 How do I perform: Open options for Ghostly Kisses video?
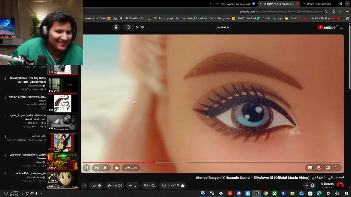[6, 79]
